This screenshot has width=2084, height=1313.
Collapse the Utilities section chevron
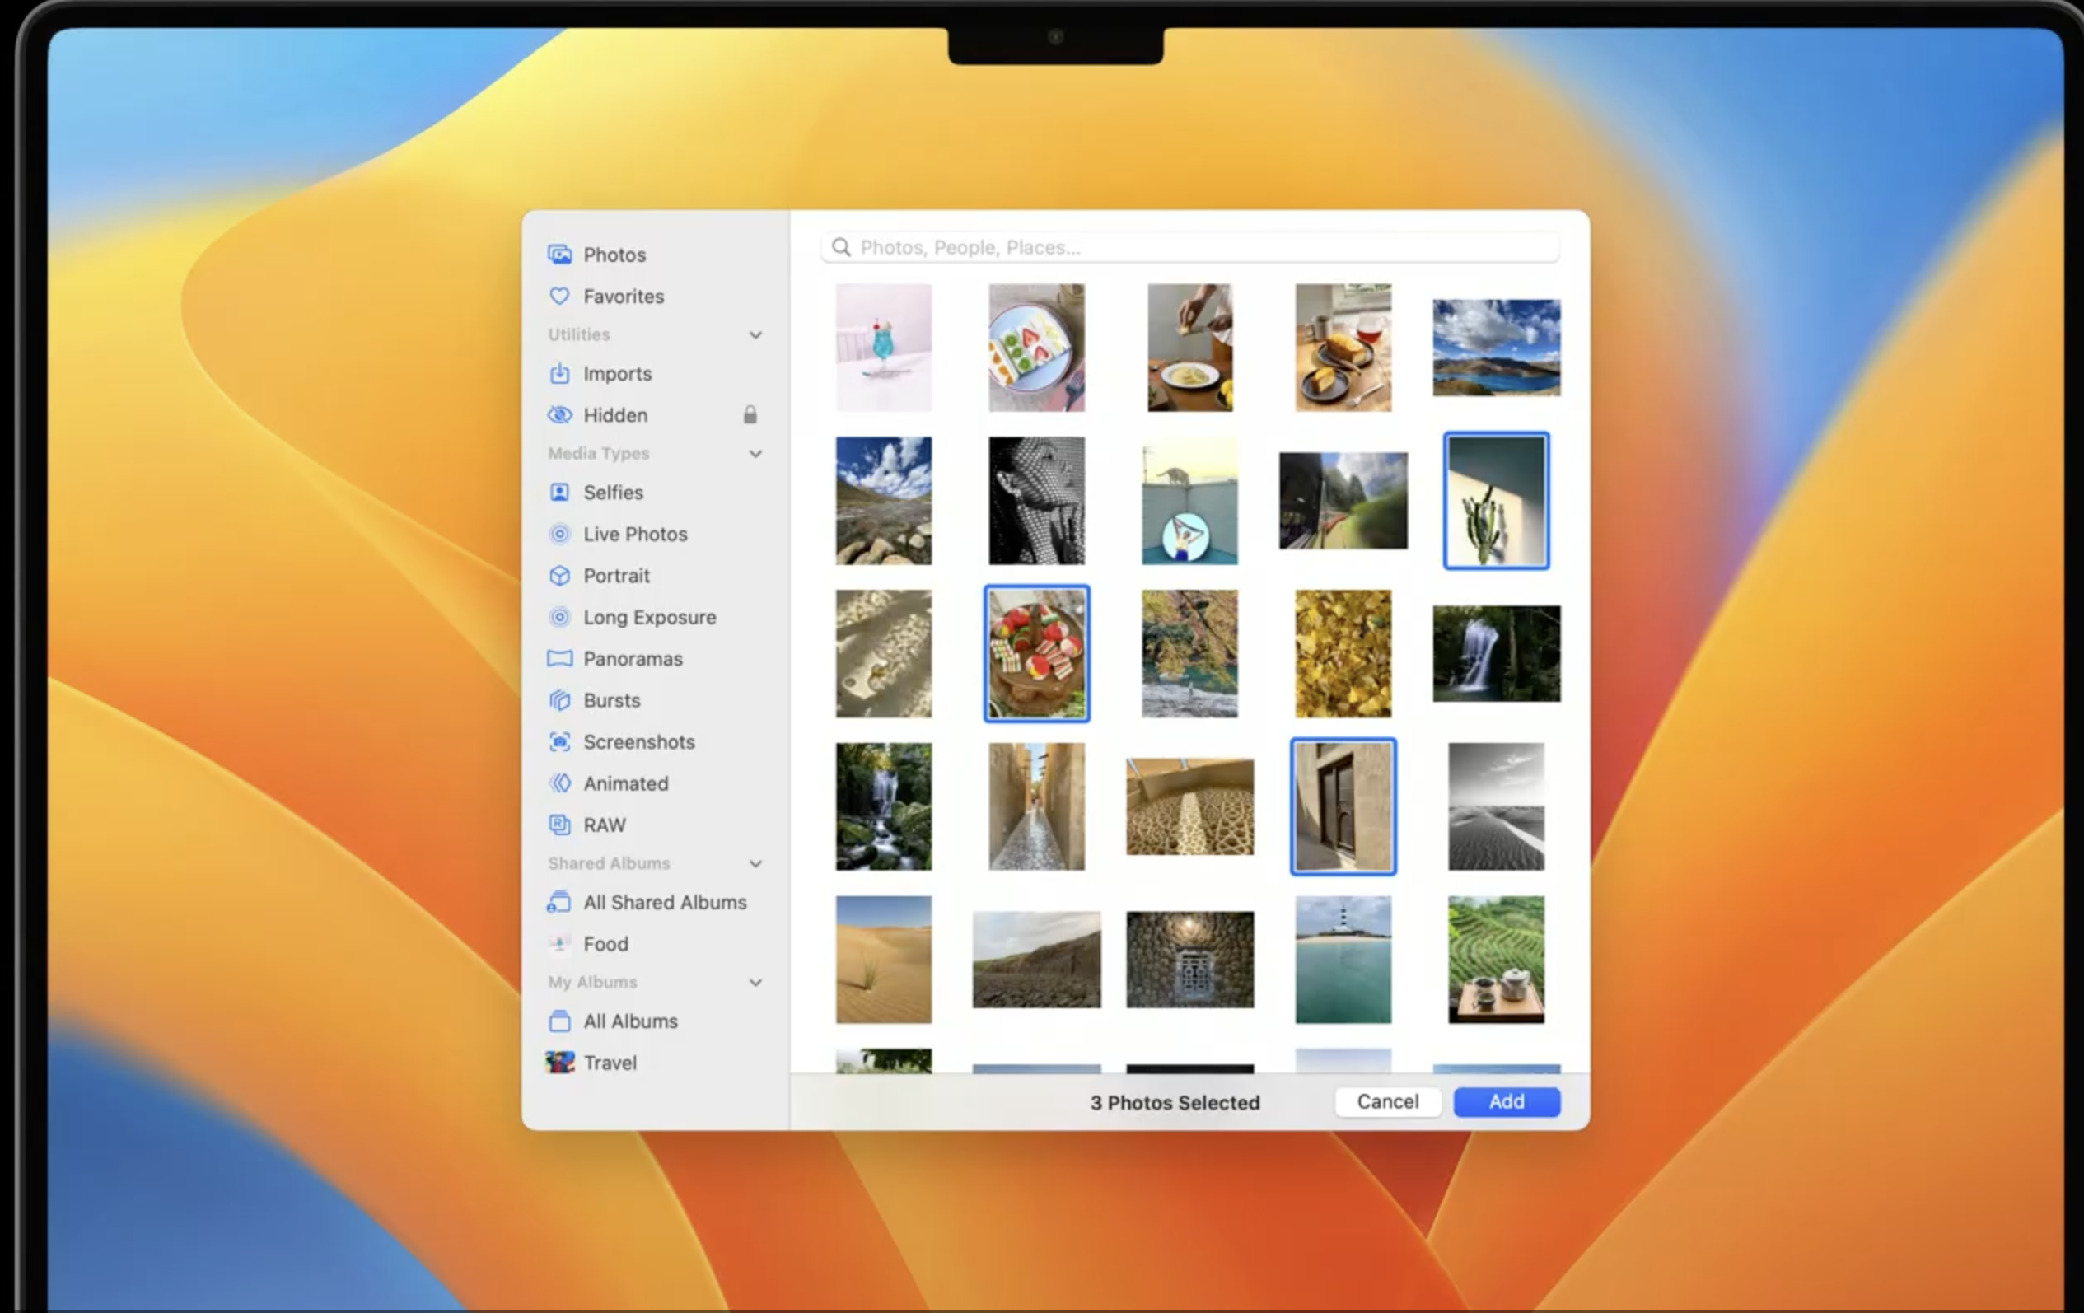pos(755,335)
